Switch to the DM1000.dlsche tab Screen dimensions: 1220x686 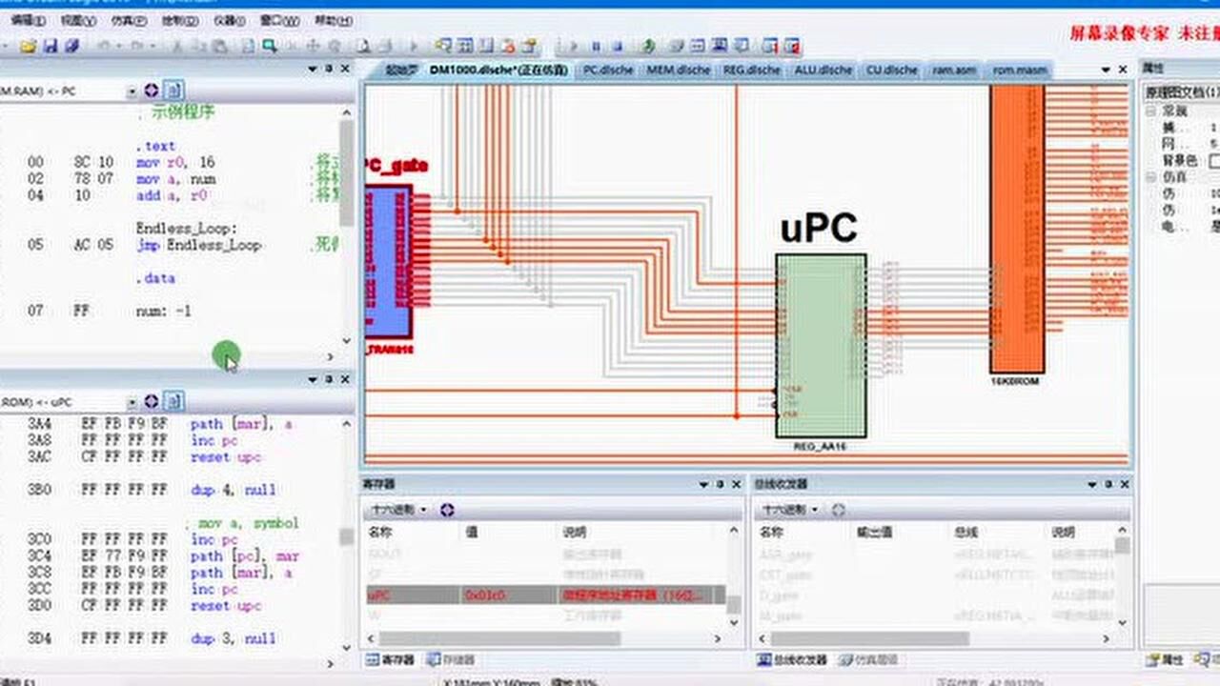click(x=498, y=70)
